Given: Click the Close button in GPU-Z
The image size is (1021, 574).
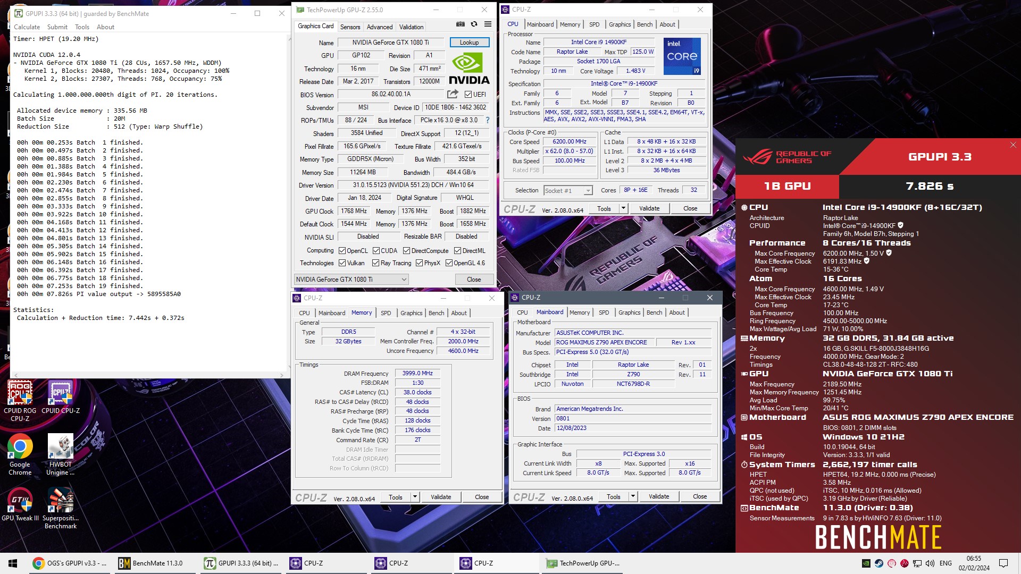Looking at the screenshot, I should [x=474, y=280].
